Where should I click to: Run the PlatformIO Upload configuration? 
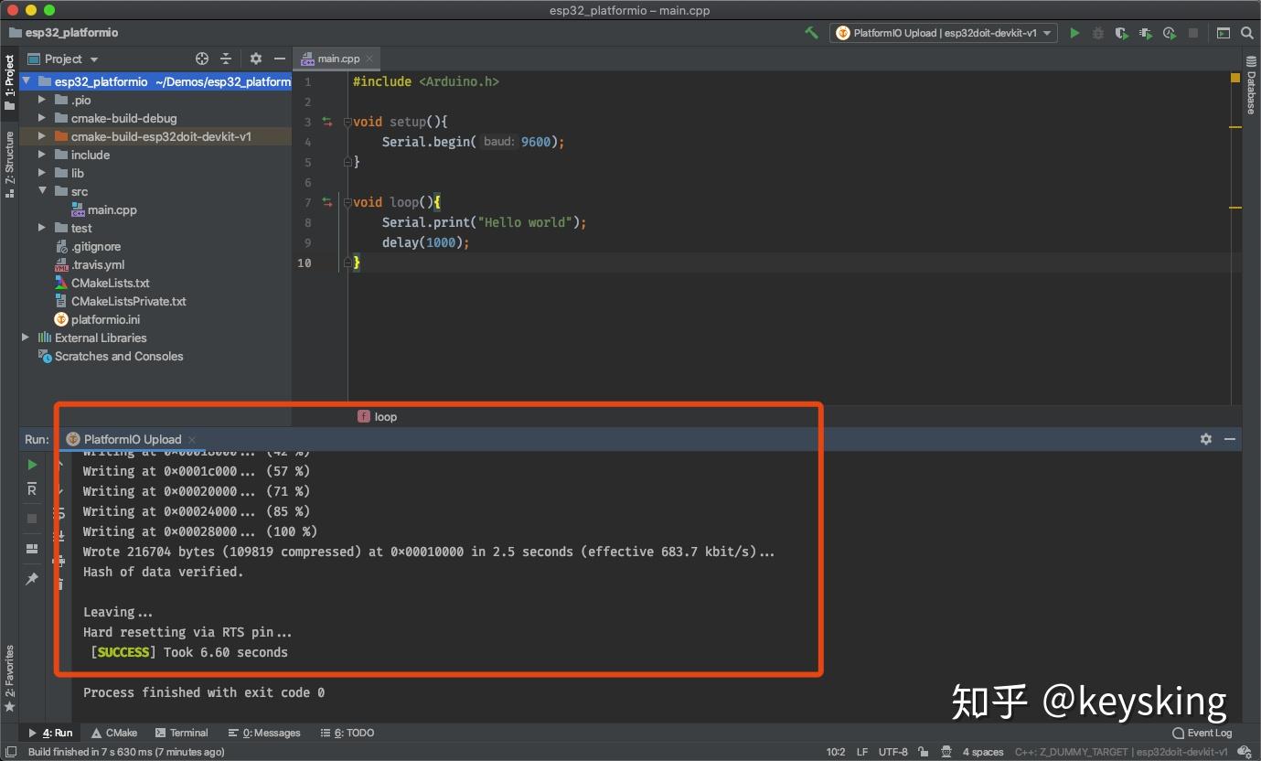click(1074, 32)
